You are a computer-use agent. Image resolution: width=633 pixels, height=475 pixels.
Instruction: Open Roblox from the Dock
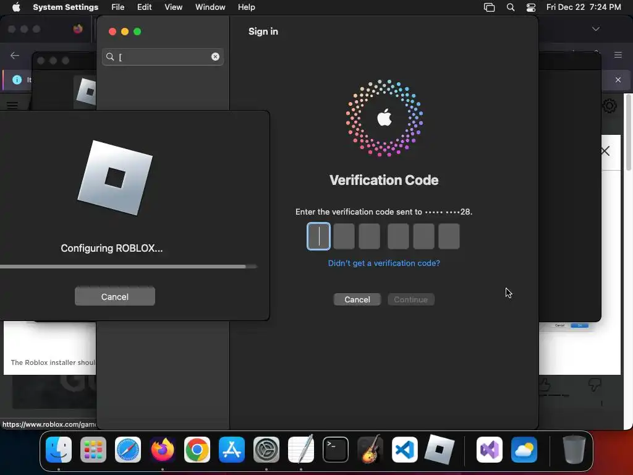440,450
